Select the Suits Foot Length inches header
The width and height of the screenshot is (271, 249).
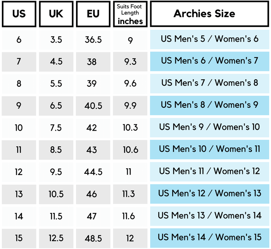130,14
